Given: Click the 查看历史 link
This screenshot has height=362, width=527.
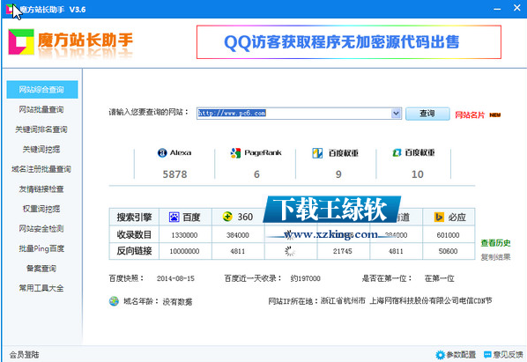Looking at the screenshot, I should [x=495, y=243].
